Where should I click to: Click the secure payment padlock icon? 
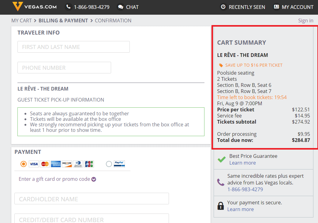221,206
